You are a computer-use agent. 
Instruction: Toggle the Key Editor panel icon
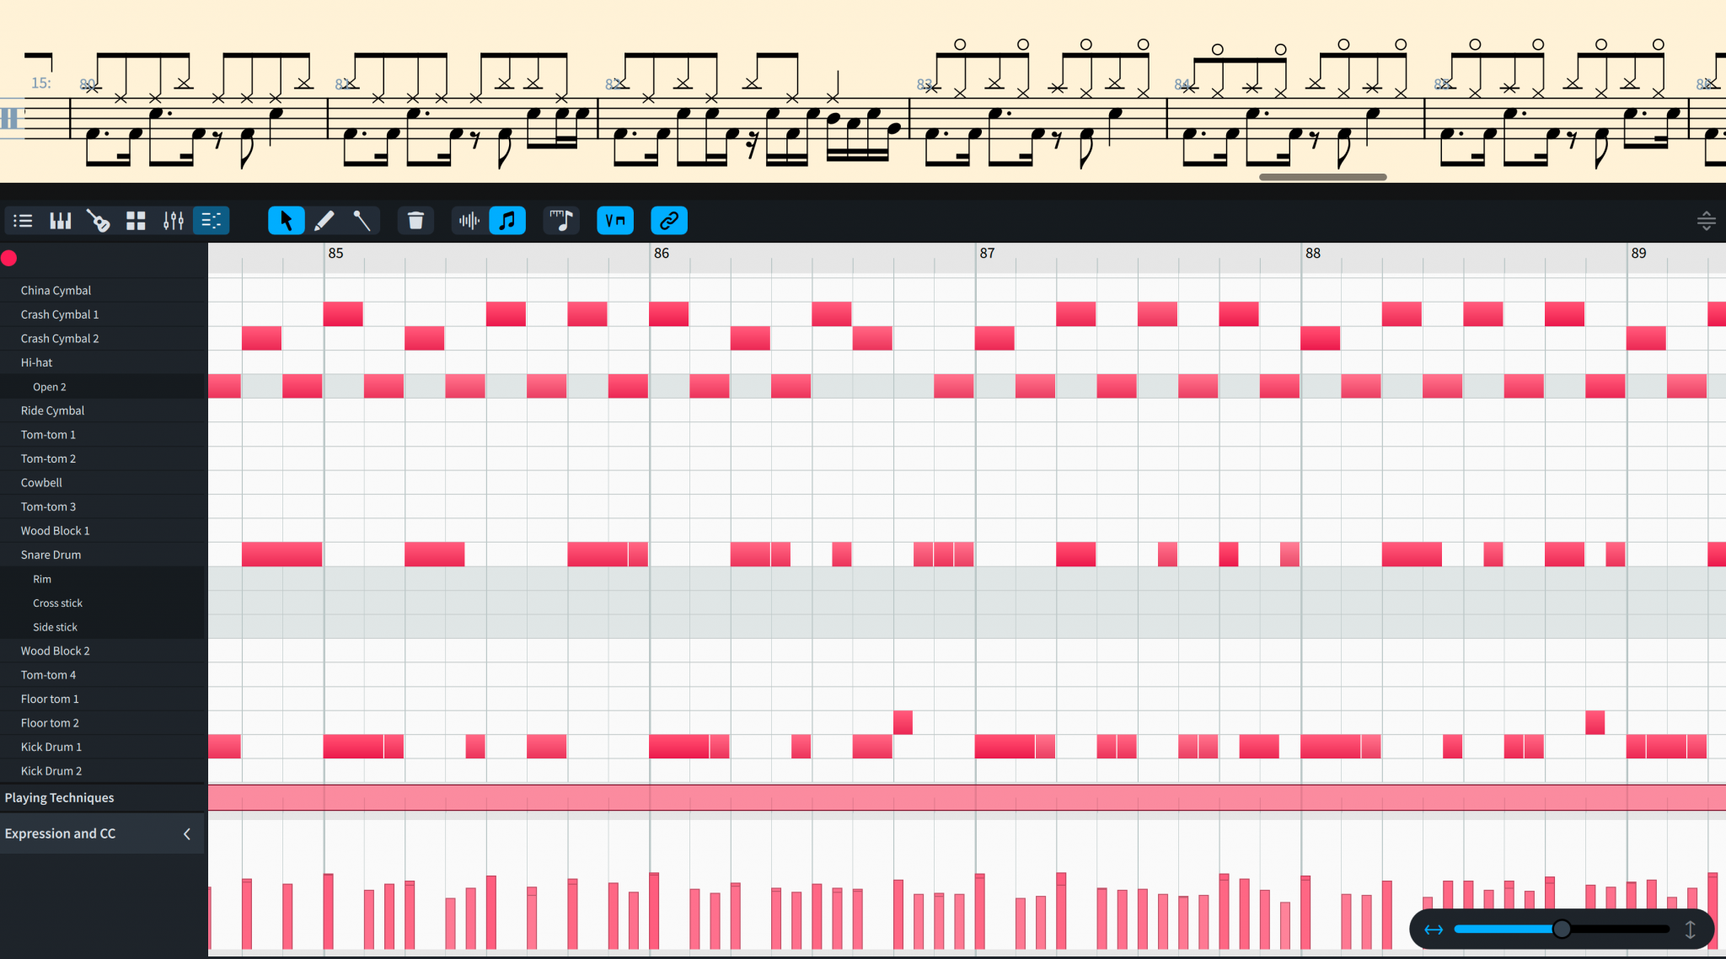click(211, 221)
